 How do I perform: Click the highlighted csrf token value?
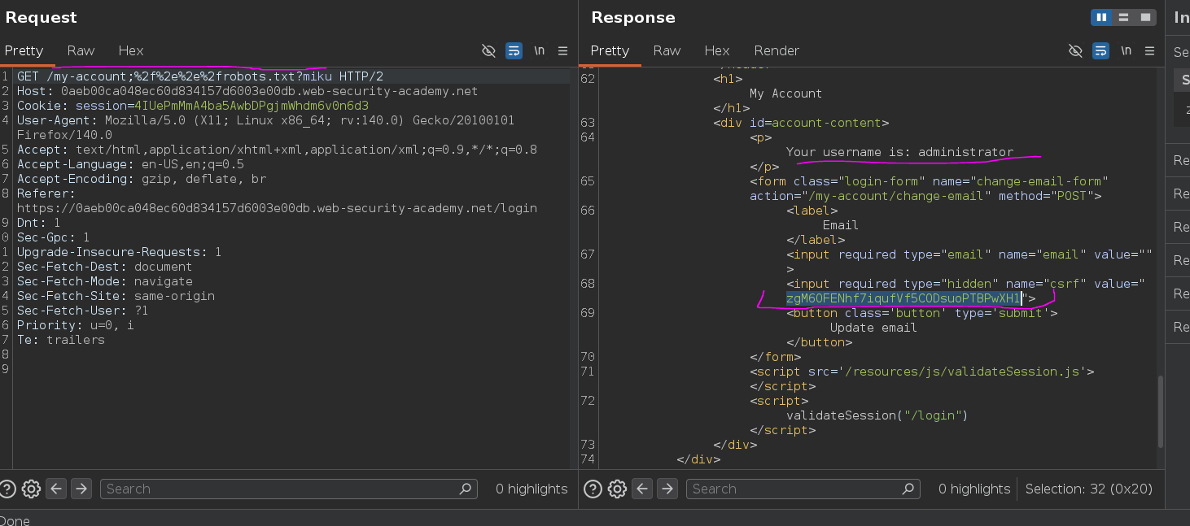pyautogui.click(x=903, y=298)
